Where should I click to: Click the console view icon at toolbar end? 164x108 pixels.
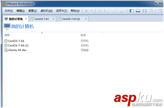coord(160,11)
